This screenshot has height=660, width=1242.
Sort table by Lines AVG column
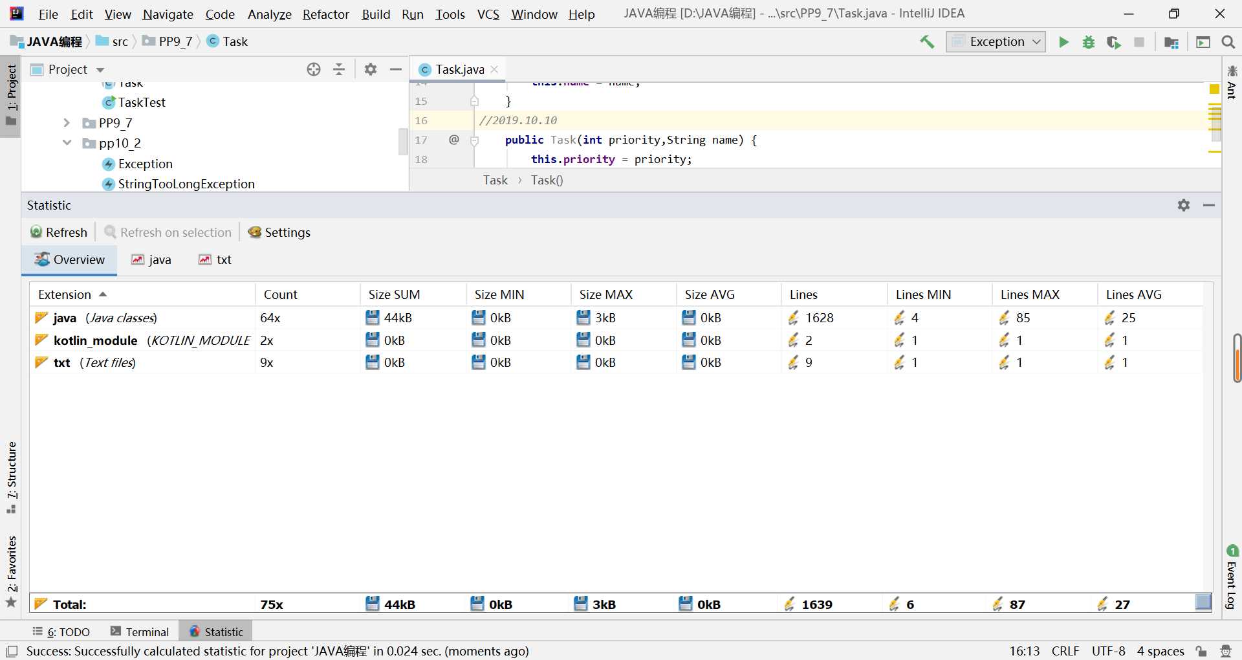pos(1150,294)
